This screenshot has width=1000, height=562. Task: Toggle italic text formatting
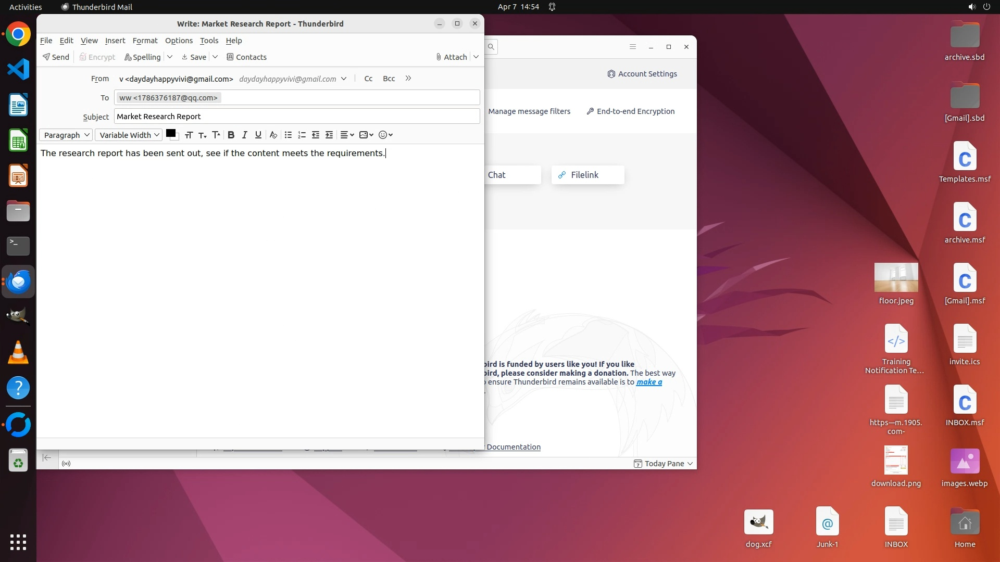244,135
